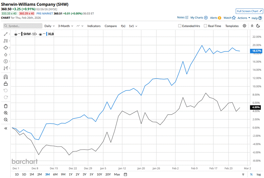Select the trend line drawing tool
The height and width of the screenshot is (178, 264).
[5, 34]
